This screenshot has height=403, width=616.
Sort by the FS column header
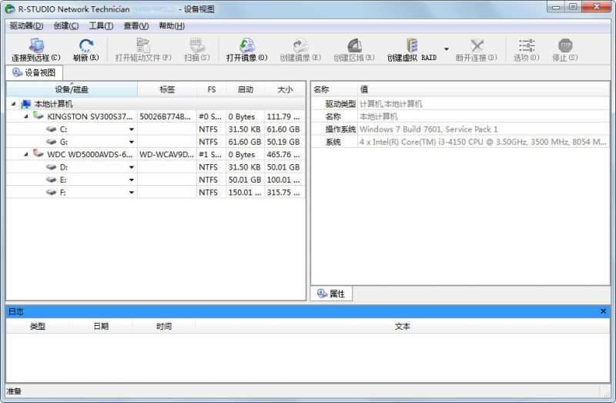tap(211, 89)
